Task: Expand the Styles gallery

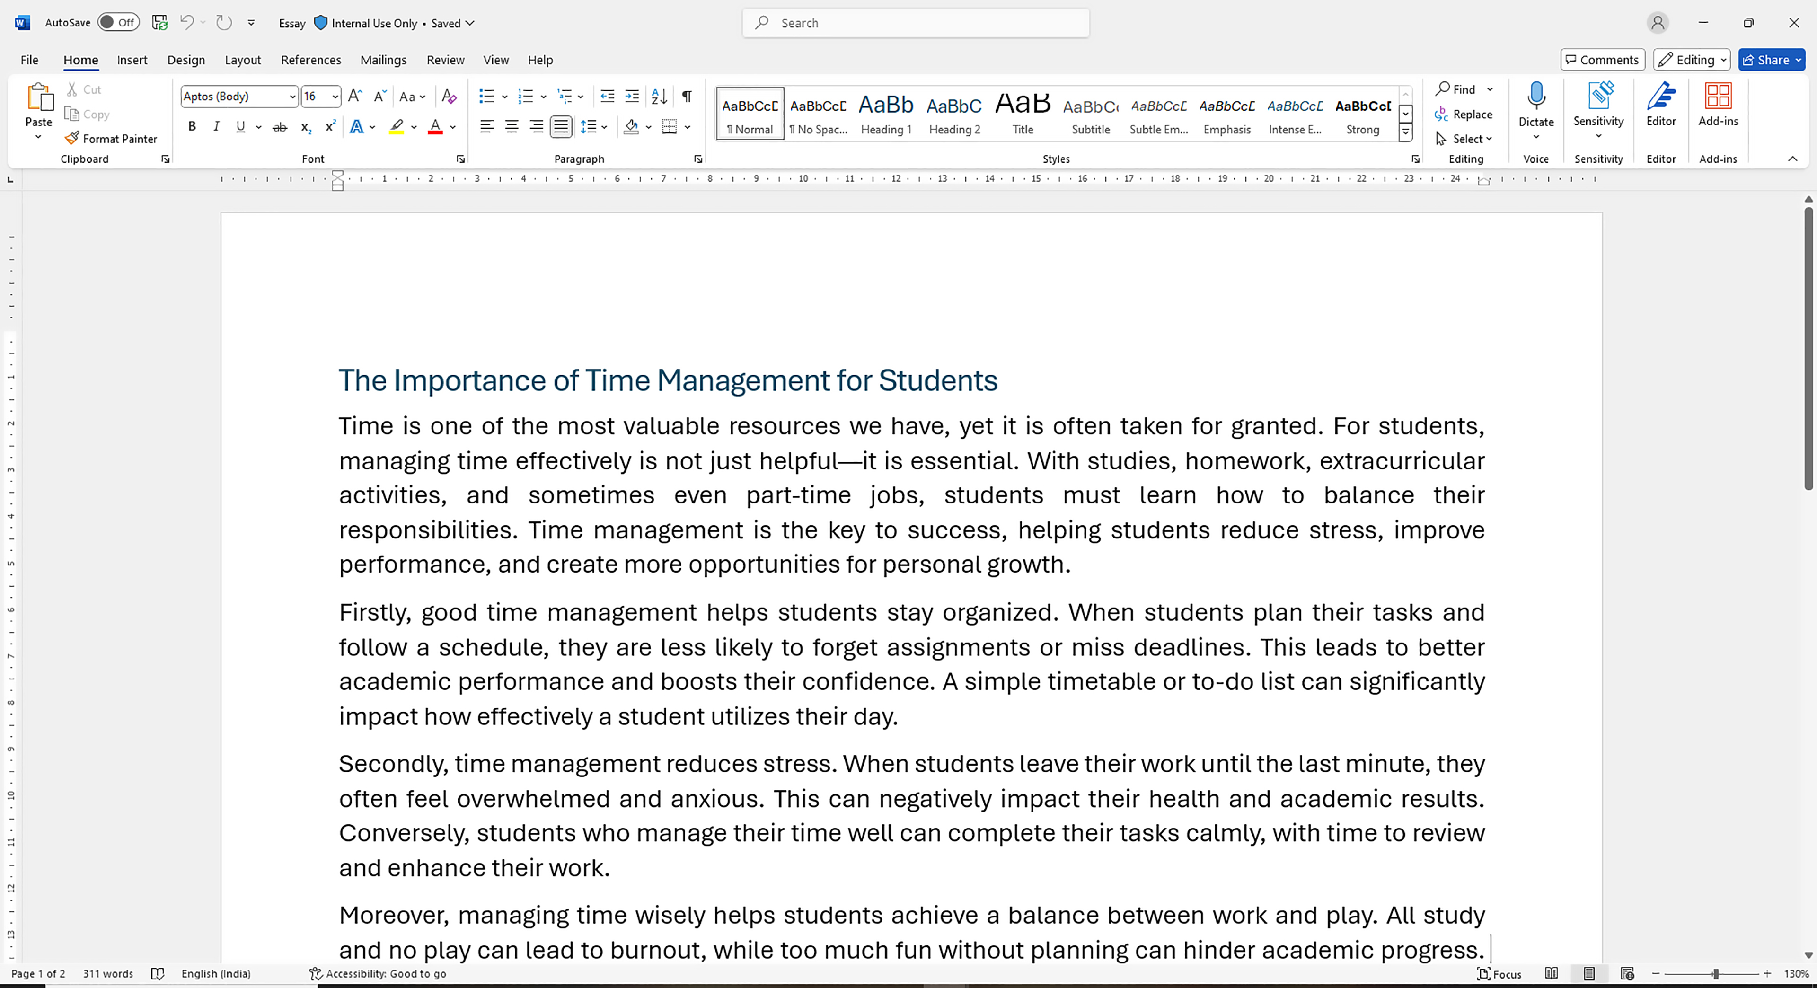Action: (x=1406, y=132)
